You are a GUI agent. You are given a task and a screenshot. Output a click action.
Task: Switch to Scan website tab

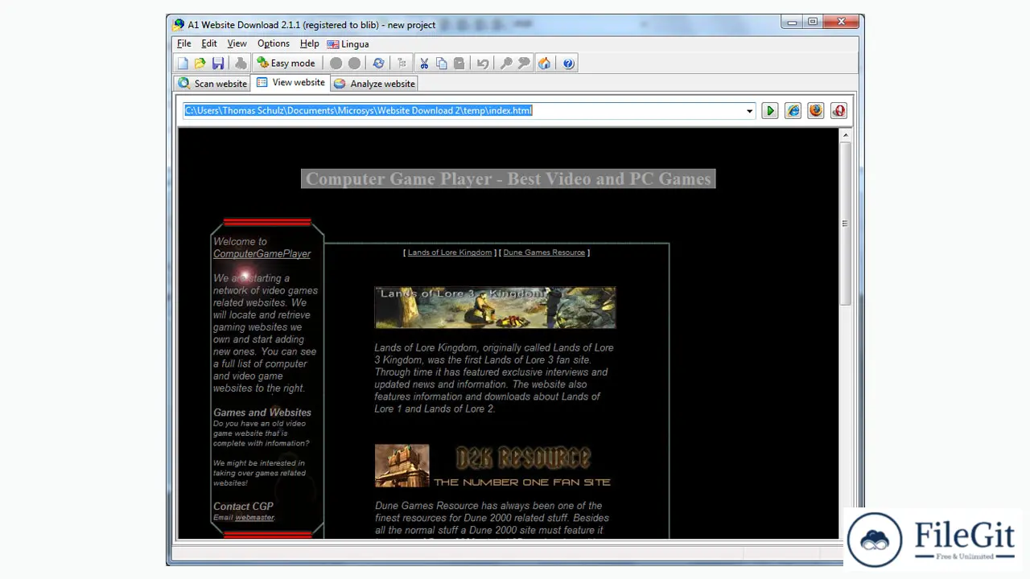(x=212, y=84)
